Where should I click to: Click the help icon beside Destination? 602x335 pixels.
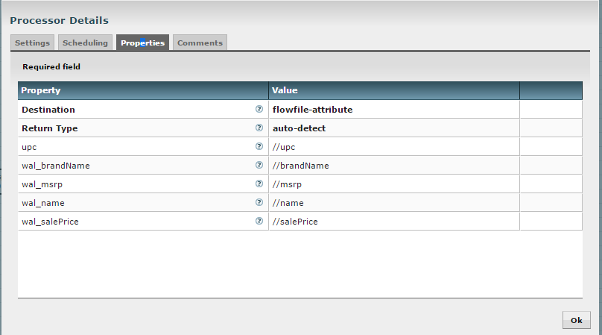pyautogui.click(x=259, y=109)
